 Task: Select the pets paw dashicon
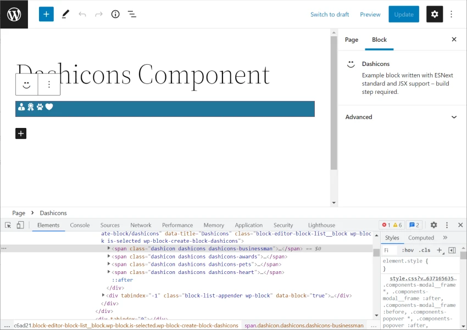40,107
